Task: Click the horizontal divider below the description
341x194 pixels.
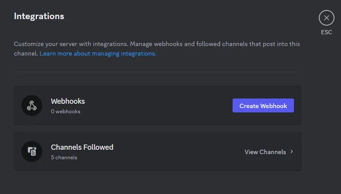Action: tap(157, 72)
